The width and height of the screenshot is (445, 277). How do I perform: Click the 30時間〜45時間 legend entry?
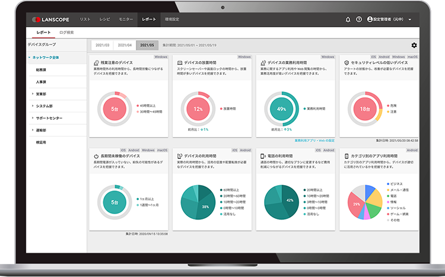coord(150,112)
